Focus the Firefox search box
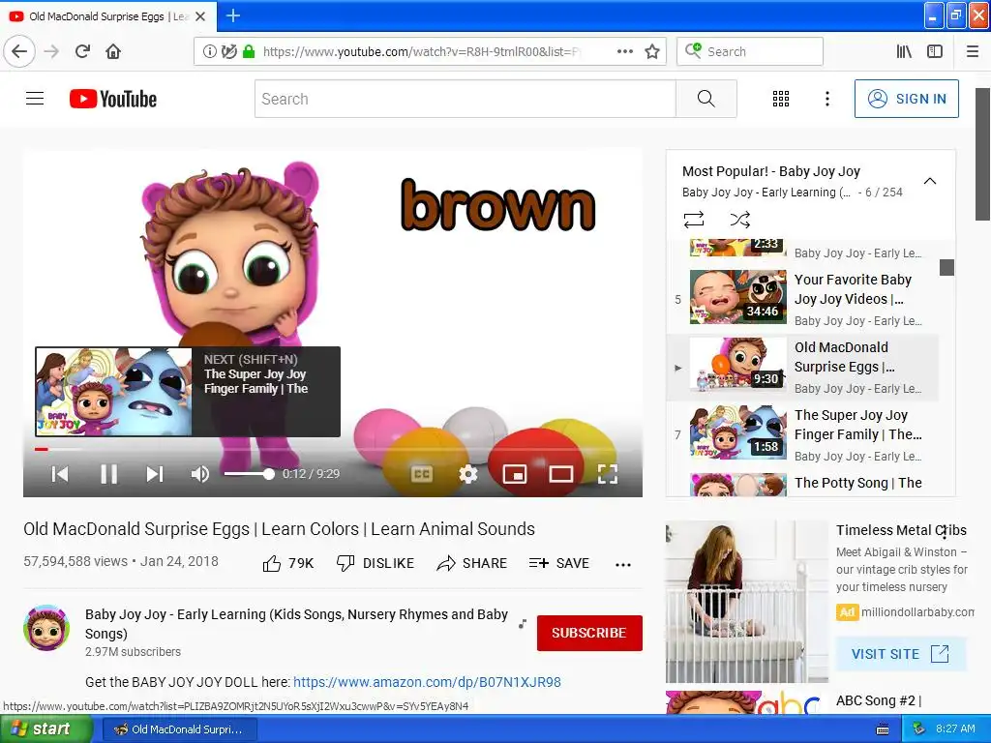 point(750,51)
